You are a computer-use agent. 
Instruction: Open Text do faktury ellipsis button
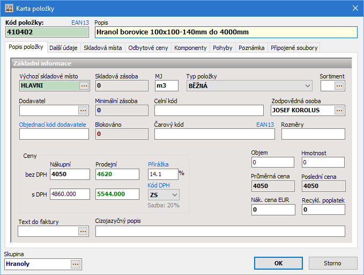[83, 231]
